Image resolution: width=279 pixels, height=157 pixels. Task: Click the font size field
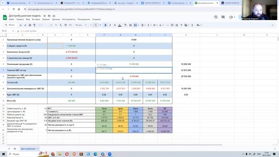tap(95, 25)
